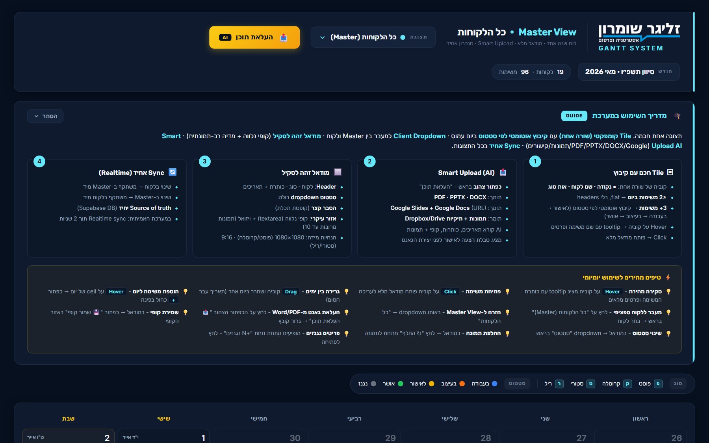Click the bulb icon beside 'פריטים נגנזים' tip
The width and height of the screenshot is (709, 443).
(x=346, y=334)
